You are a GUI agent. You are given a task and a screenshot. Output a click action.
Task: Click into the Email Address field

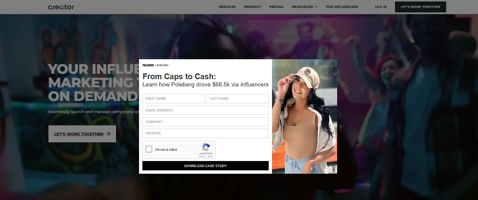click(x=205, y=110)
